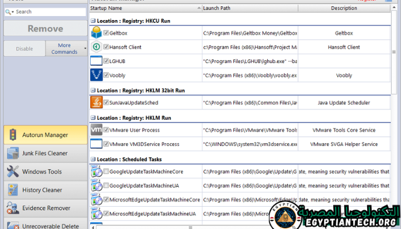
Task: Check the GoogleUpdateTaskMachineUA checkbox
Action: (x=106, y=185)
